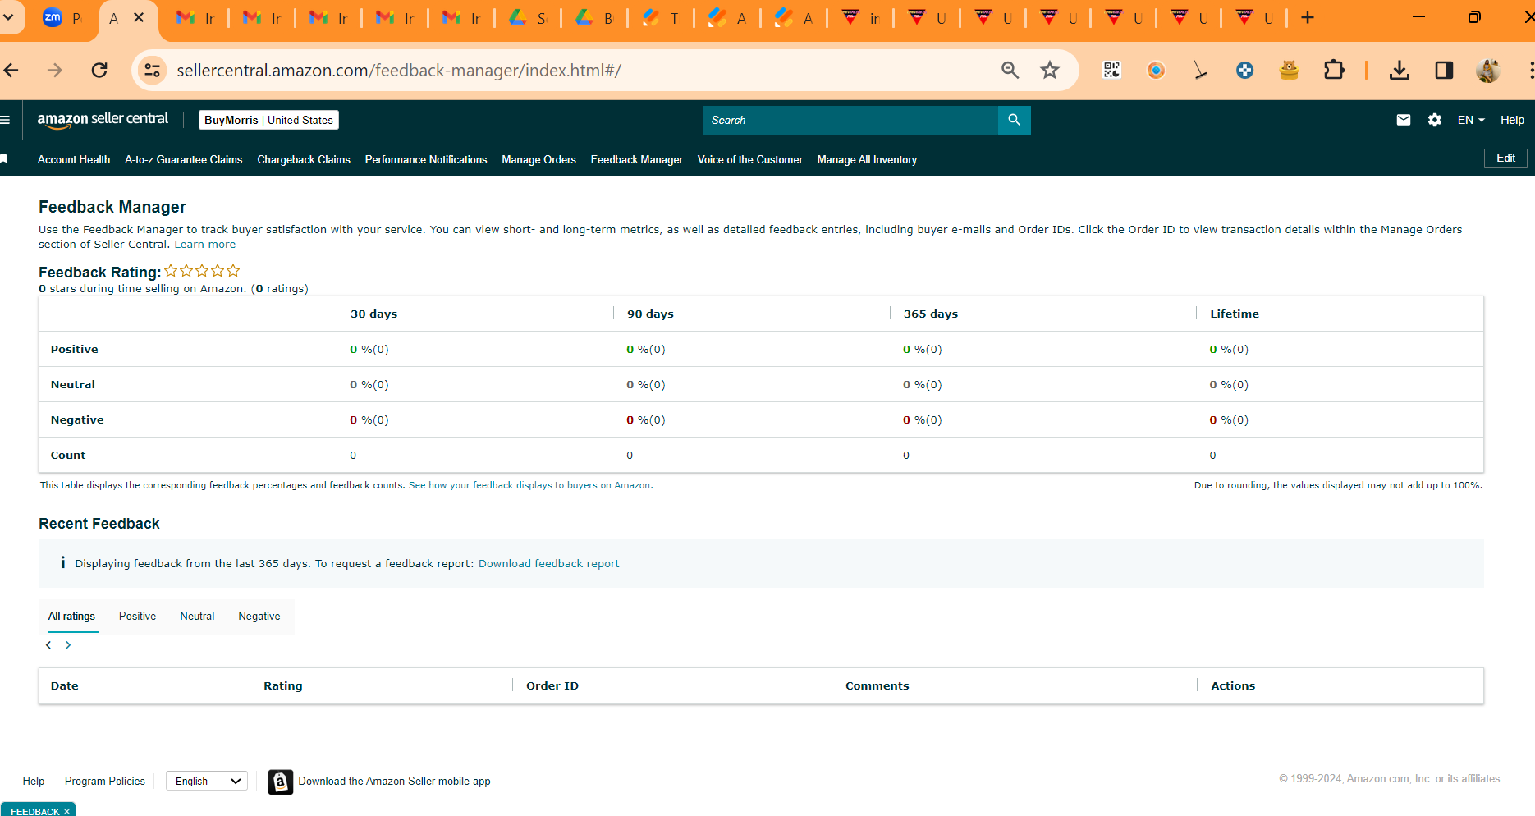The height and width of the screenshot is (816, 1535).
Task: Open the QR code extension
Action: (x=1111, y=71)
